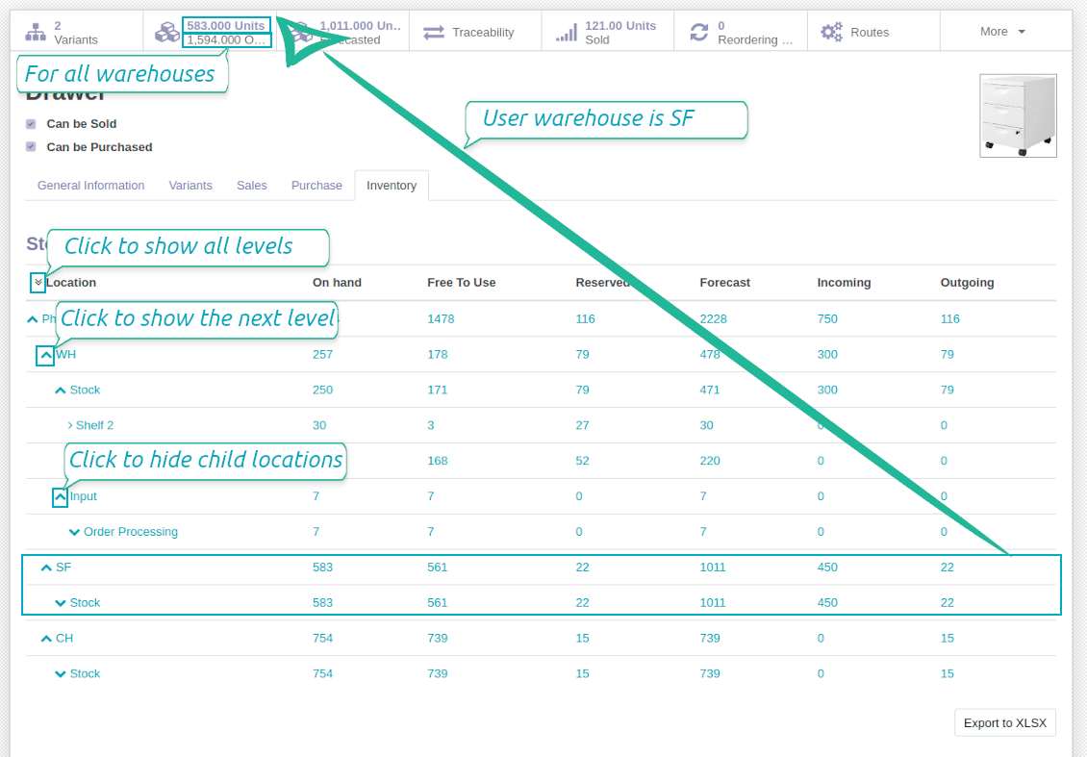Viewport: 1087px width, 757px height.
Task: Click the drawer product image thumbnail
Action: (x=1017, y=114)
